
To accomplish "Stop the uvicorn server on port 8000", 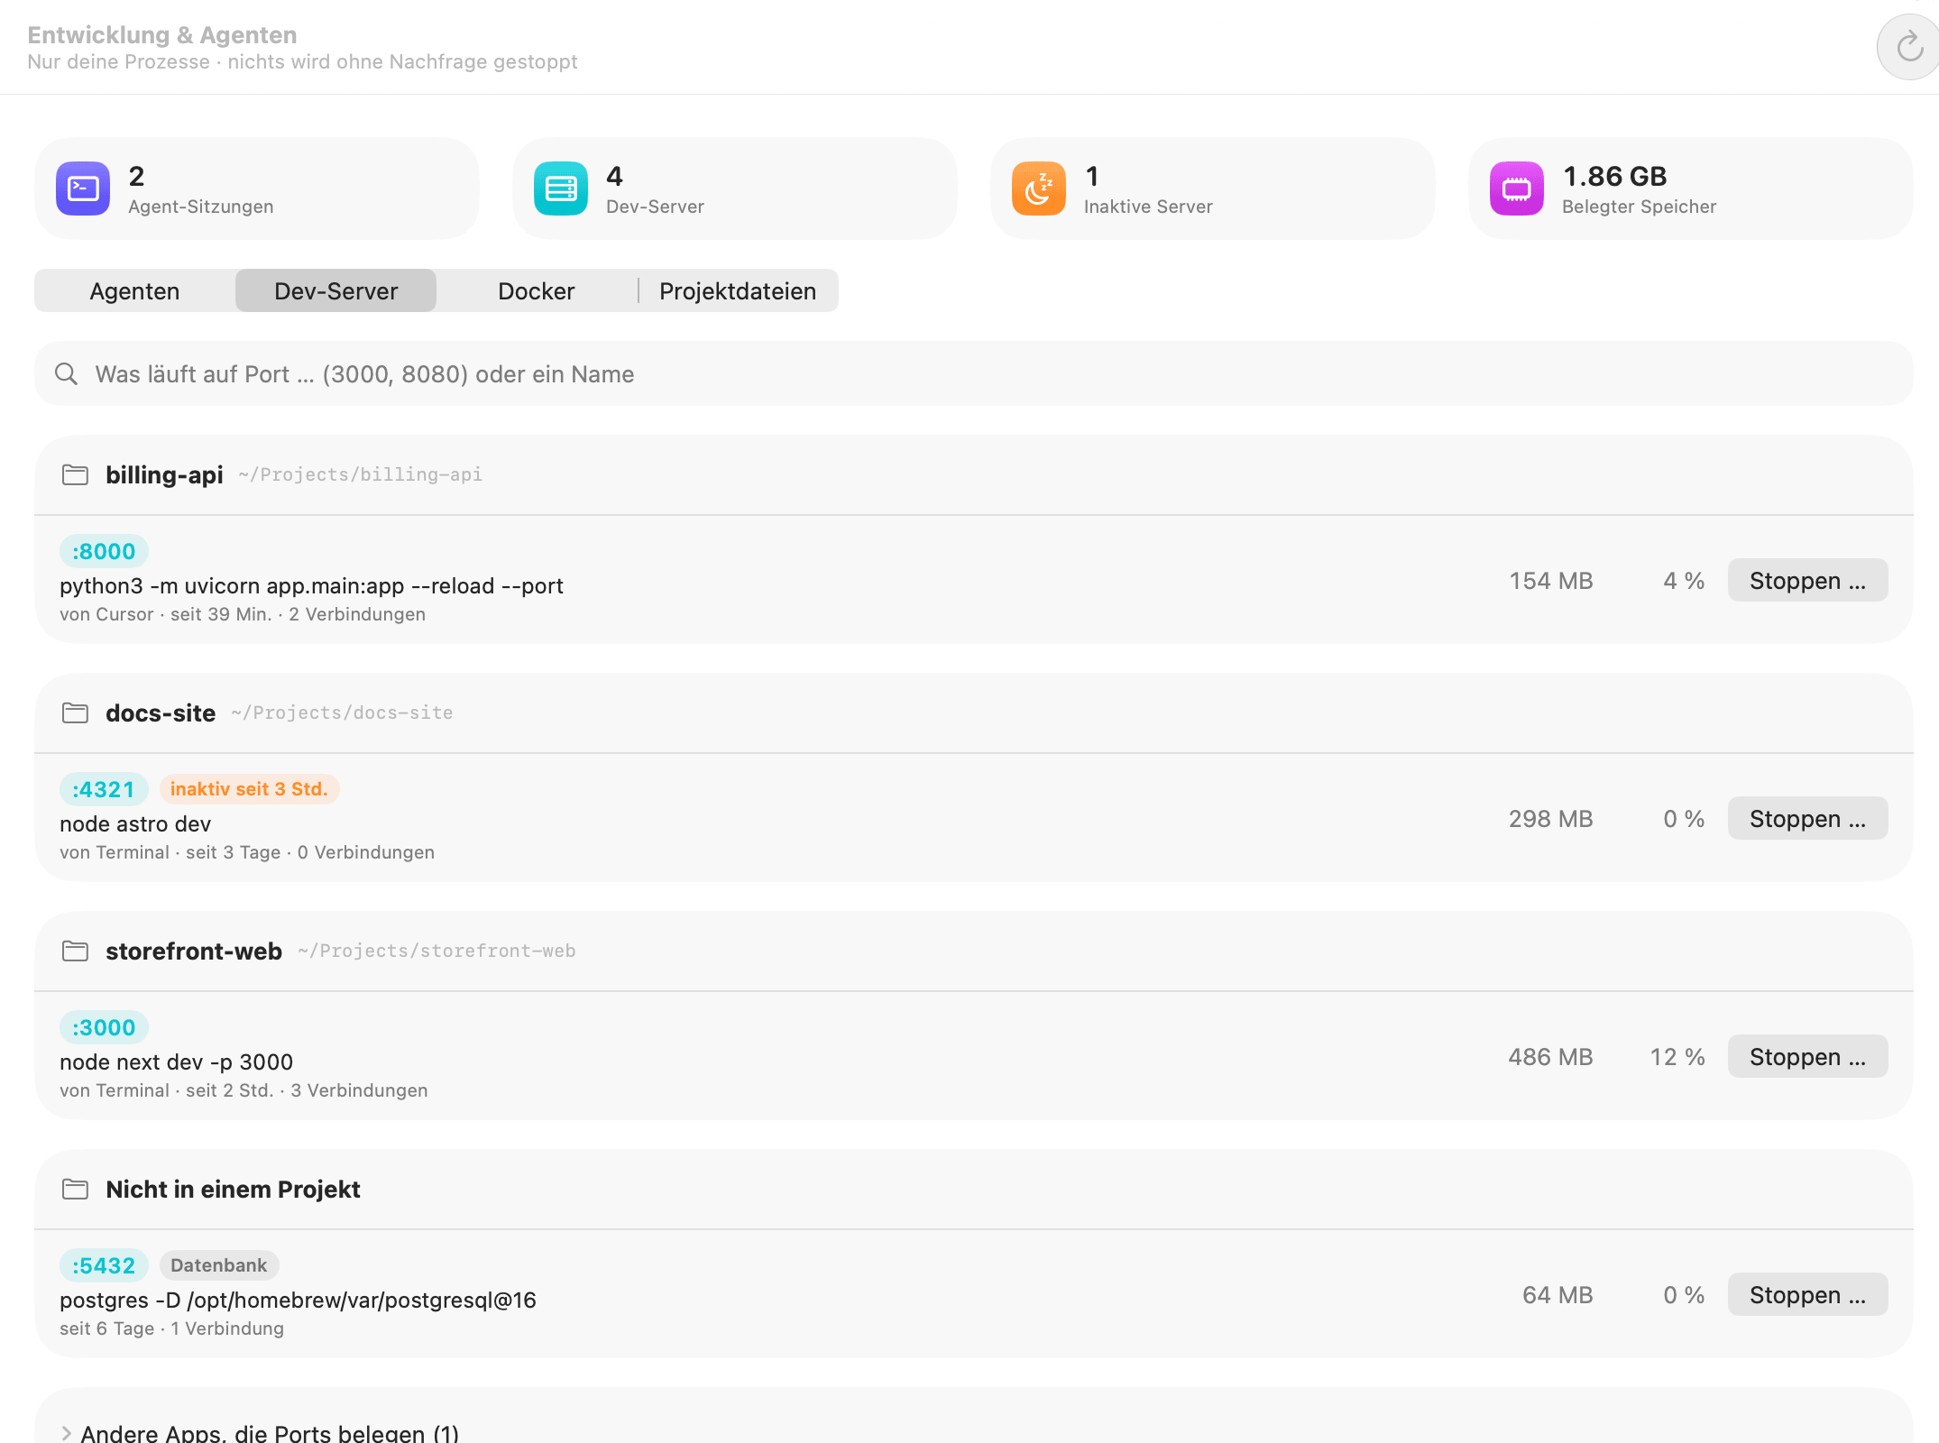I will (1807, 580).
